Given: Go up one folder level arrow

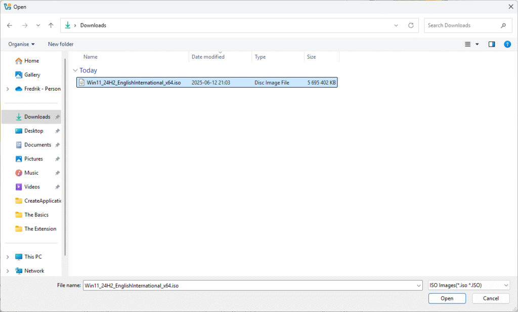Looking at the screenshot, I should pyautogui.click(x=51, y=25).
